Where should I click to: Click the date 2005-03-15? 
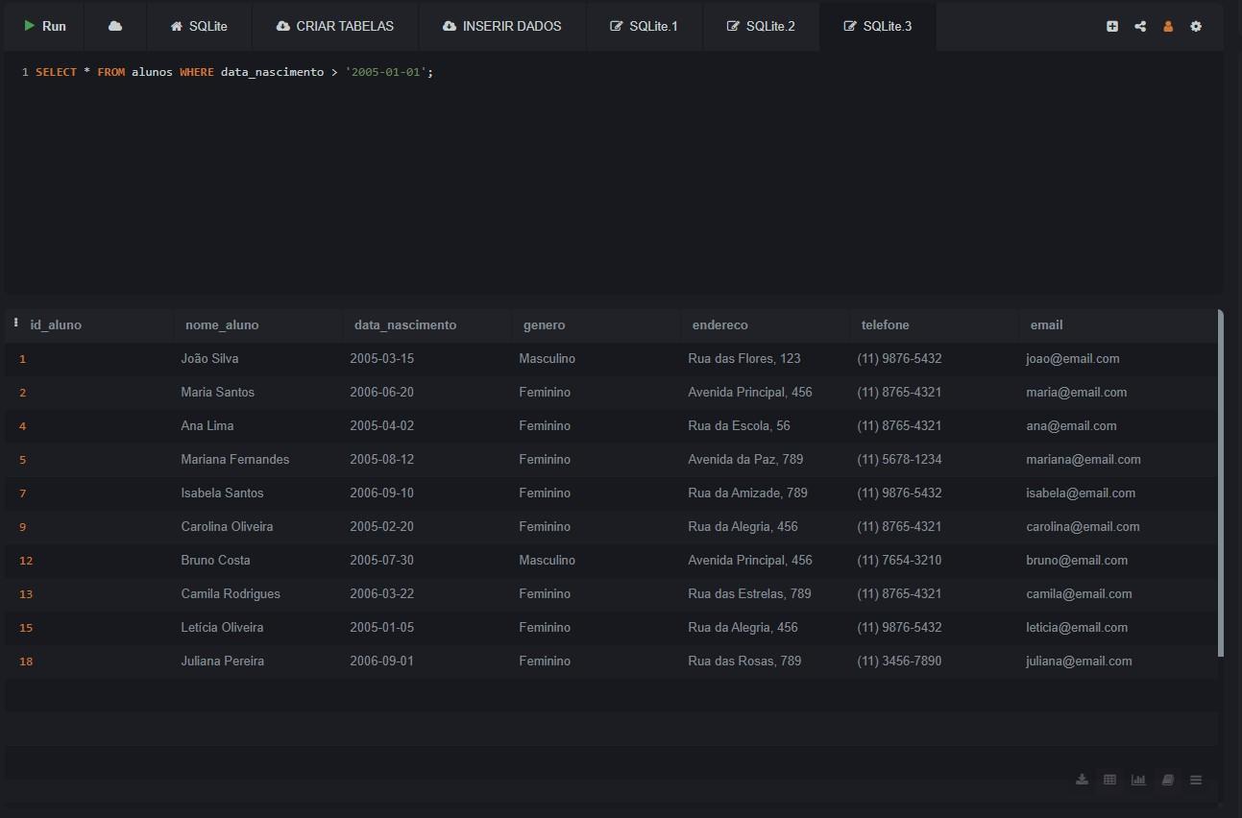click(381, 358)
